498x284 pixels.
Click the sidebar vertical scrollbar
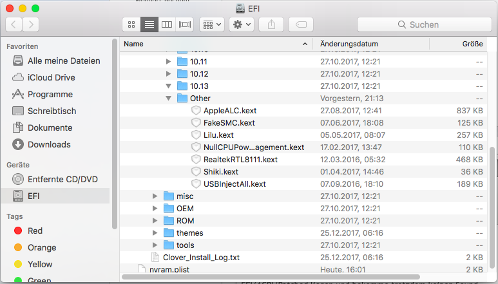115,133
